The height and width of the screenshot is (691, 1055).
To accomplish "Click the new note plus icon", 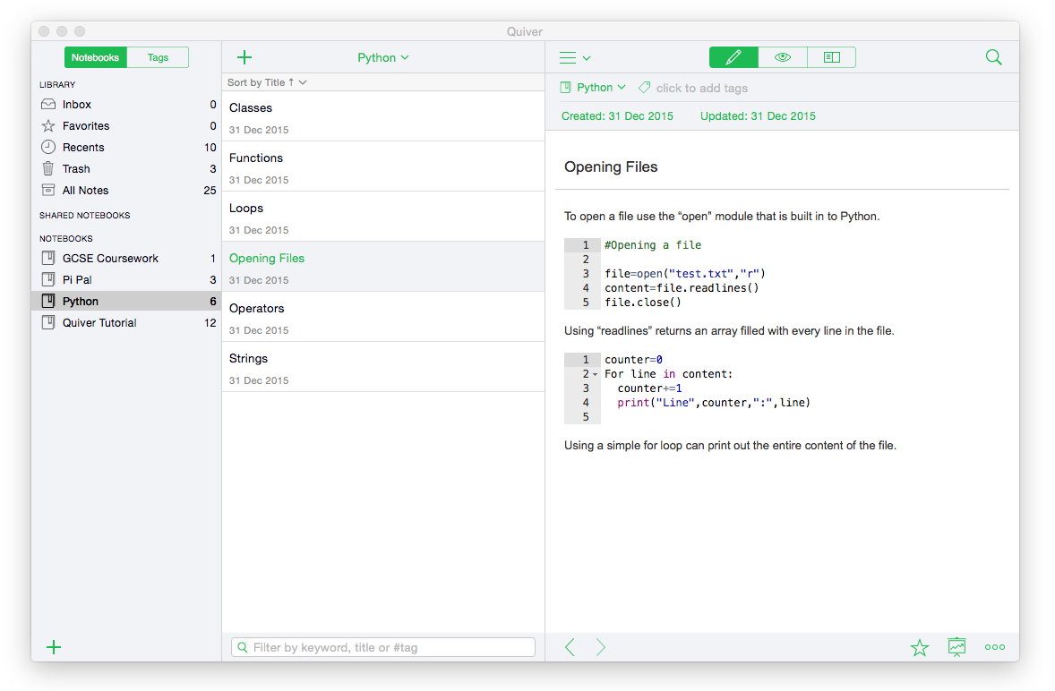I will tap(244, 57).
